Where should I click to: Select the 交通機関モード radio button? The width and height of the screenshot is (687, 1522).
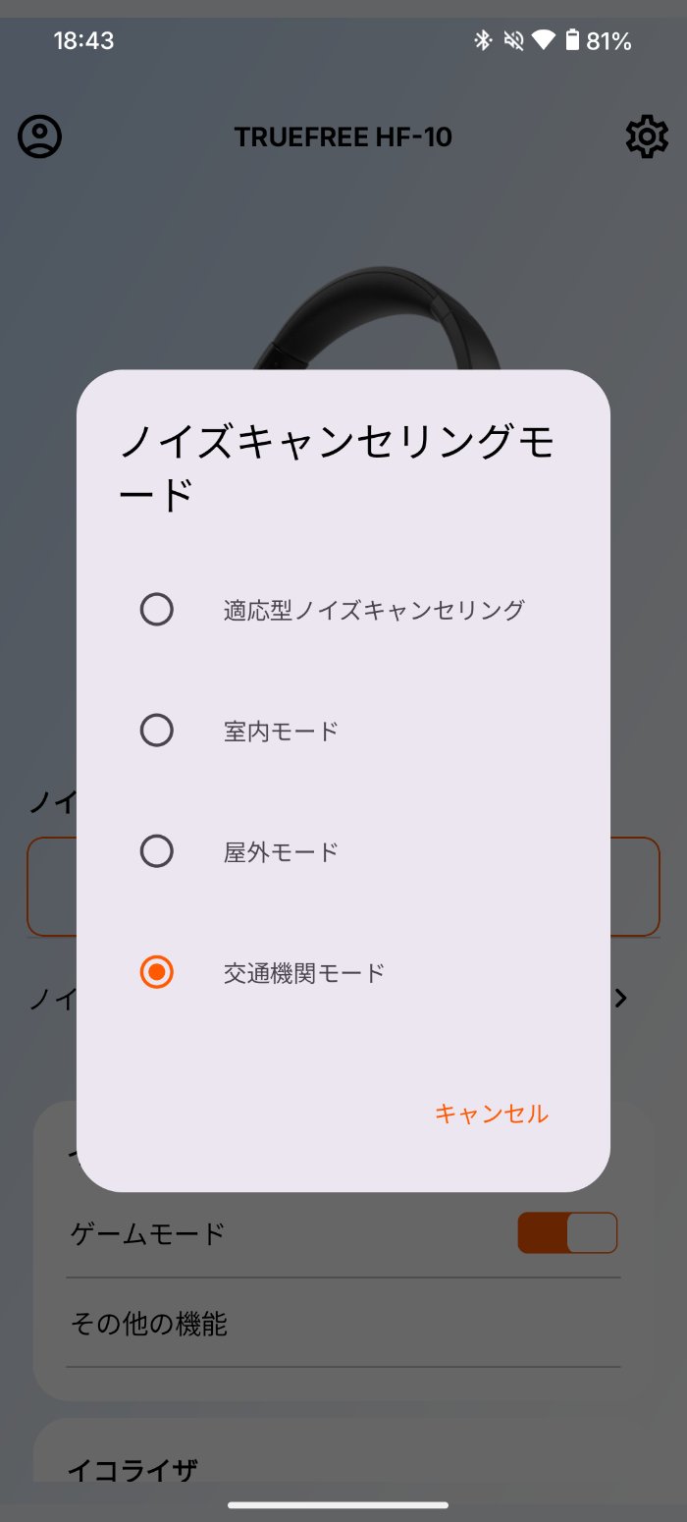point(157,972)
